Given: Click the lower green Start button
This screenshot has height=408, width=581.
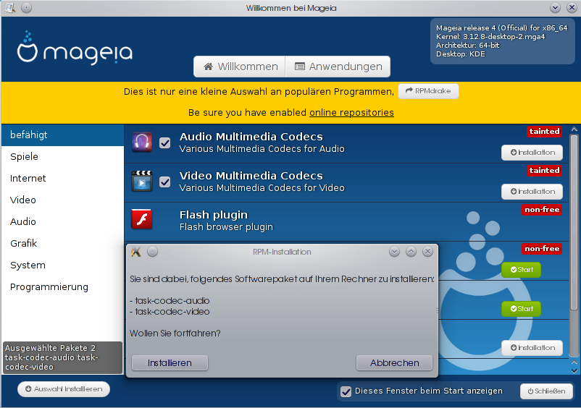Looking at the screenshot, I should [521, 309].
